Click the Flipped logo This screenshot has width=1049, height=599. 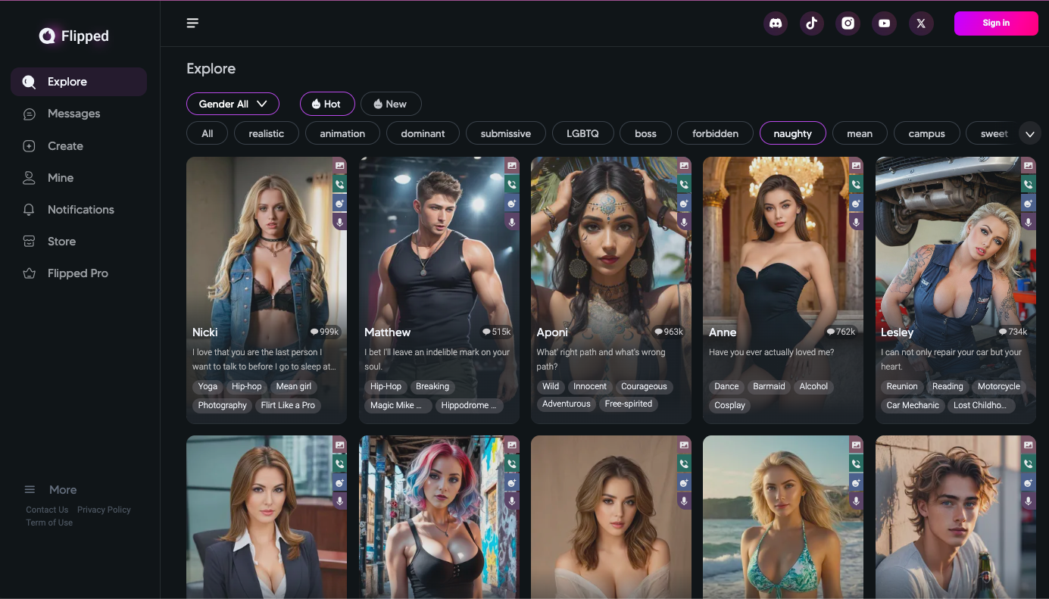click(x=73, y=35)
